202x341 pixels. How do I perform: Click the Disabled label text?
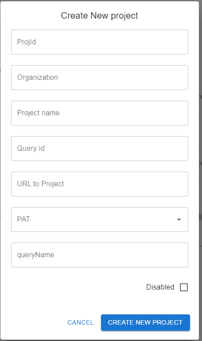pyautogui.click(x=160, y=287)
